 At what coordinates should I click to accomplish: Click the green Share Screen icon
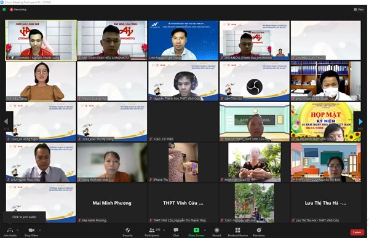[x=196, y=230]
